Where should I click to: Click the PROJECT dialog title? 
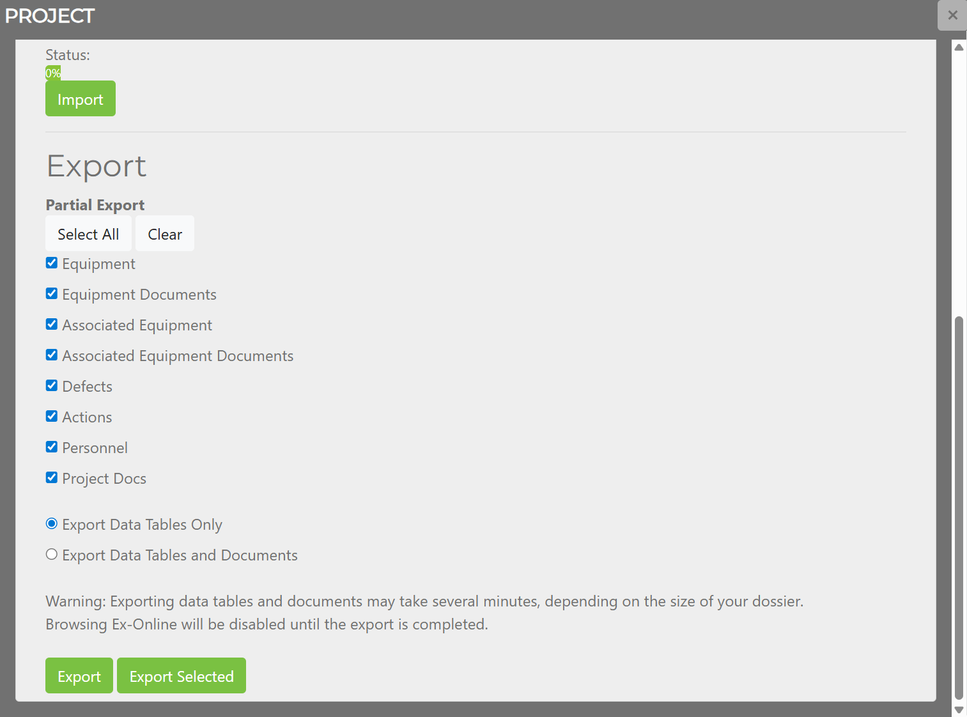50,16
